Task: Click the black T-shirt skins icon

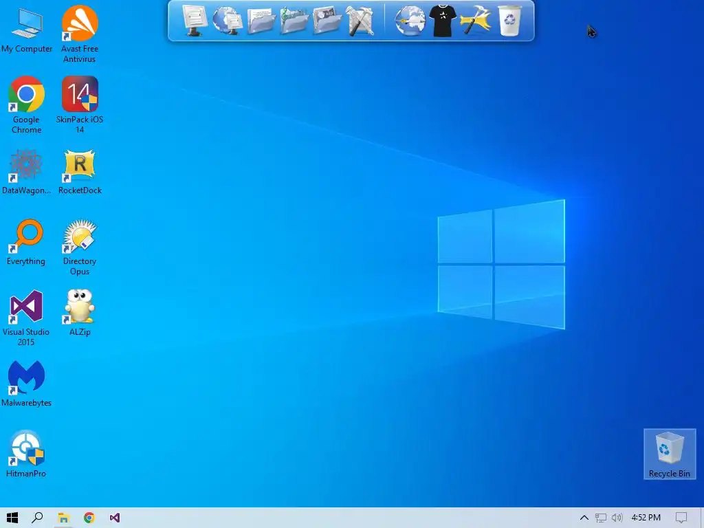Action: click(x=443, y=20)
